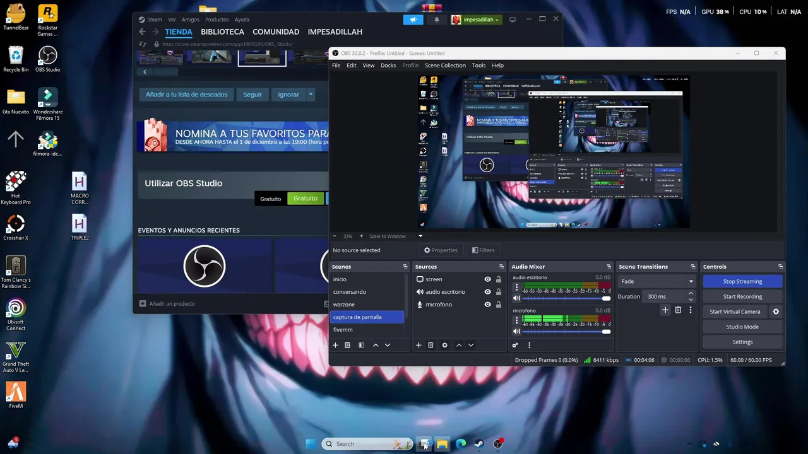Mute microfono speaker icon in mixer
Image resolution: width=808 pixels, height=454 pixels.
click(x=517, y=331)
